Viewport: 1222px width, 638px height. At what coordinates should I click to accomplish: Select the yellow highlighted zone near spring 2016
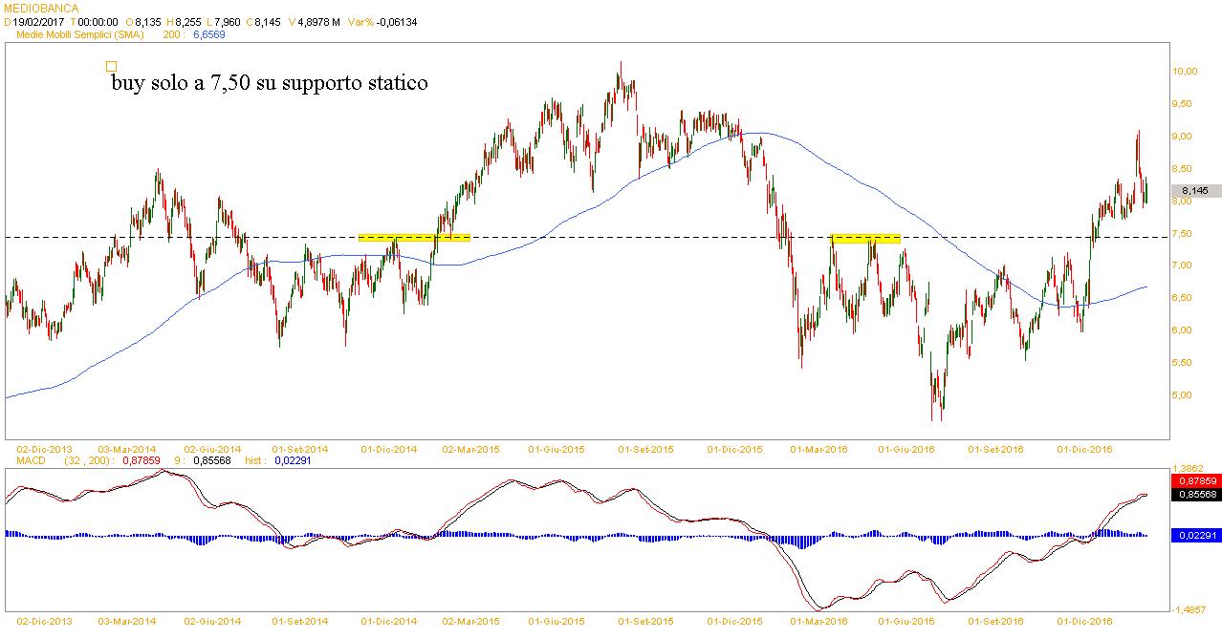pos(866,238)
